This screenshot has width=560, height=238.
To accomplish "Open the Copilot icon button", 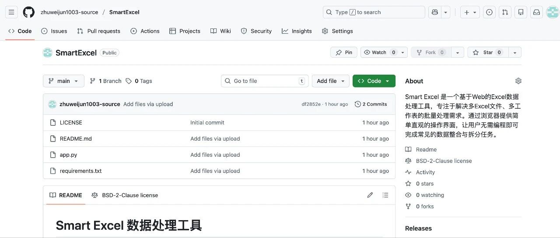I will (435, 12).
